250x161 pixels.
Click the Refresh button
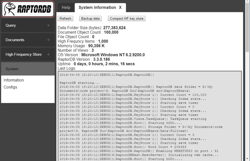(65, 18)
